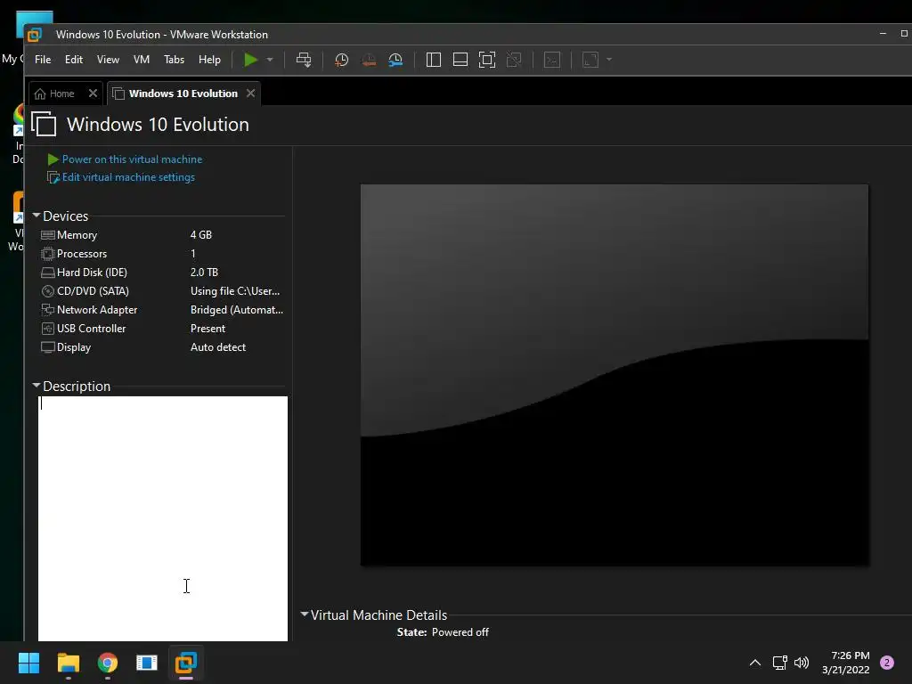Toggle the thumbnail bar view icon

coord(460,60)
